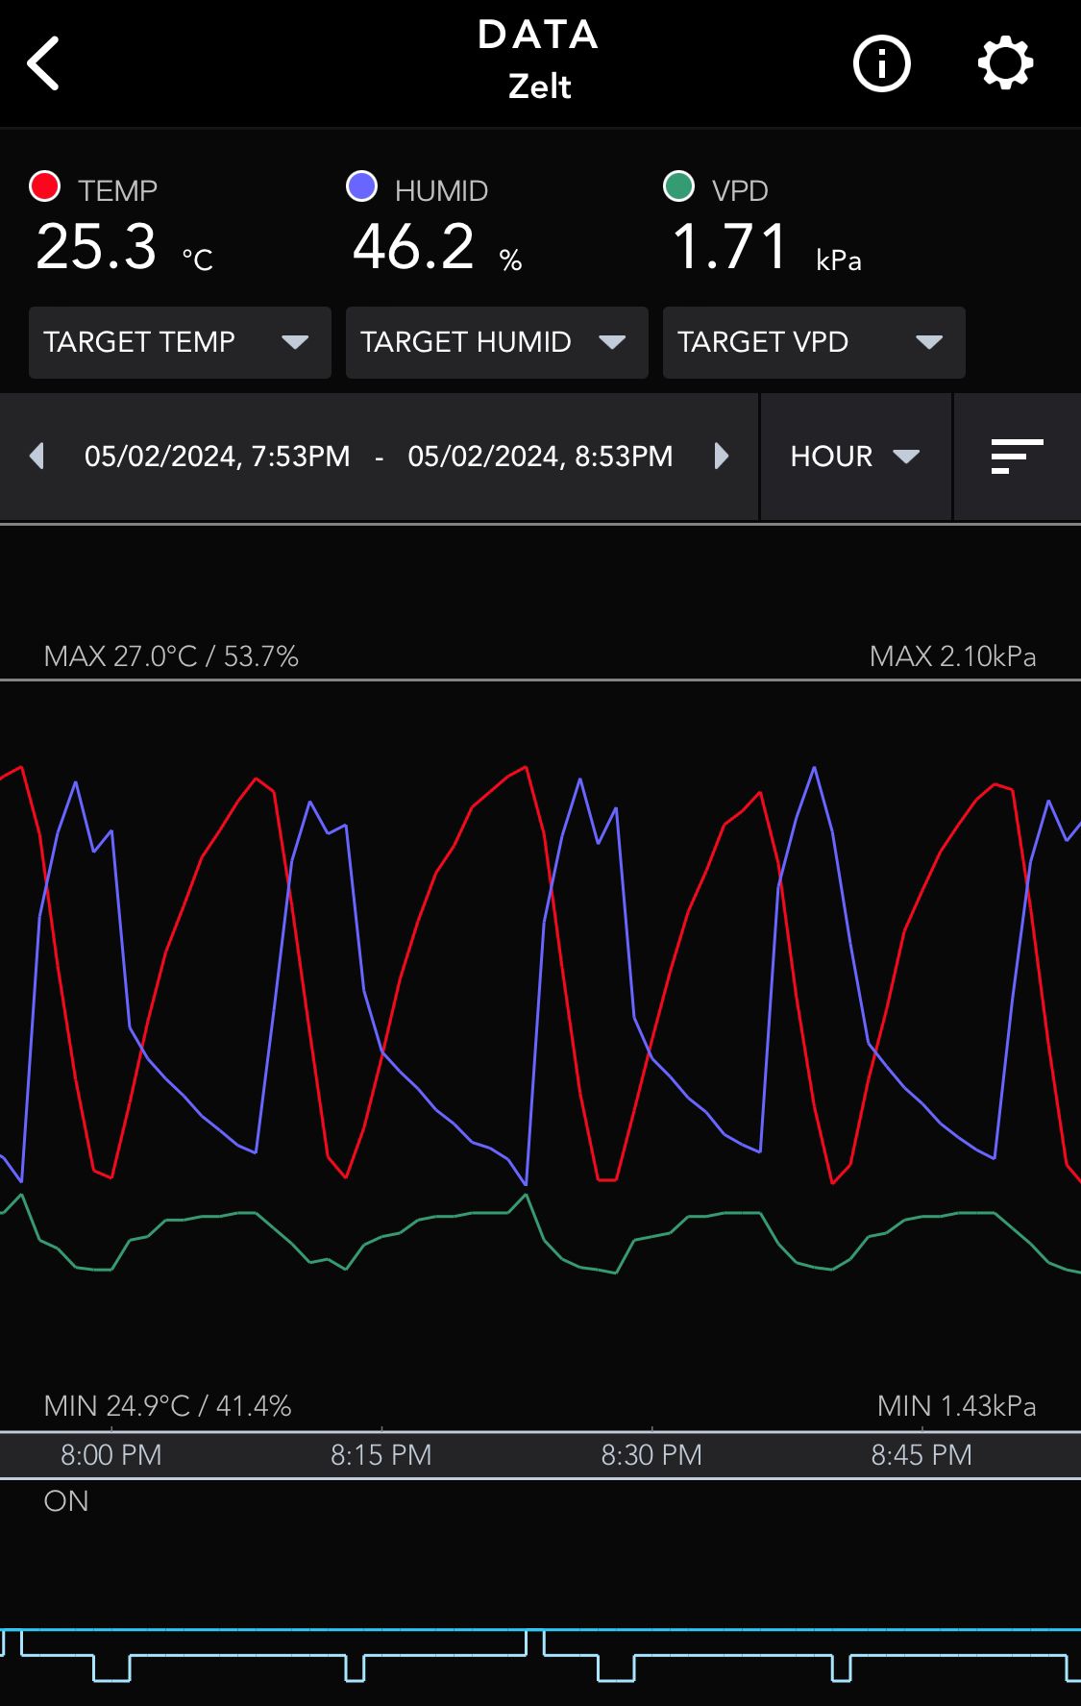1081x1706 pixels.
Task: Expand the TARGET TEMP dropdown
Action: [180, 342]
